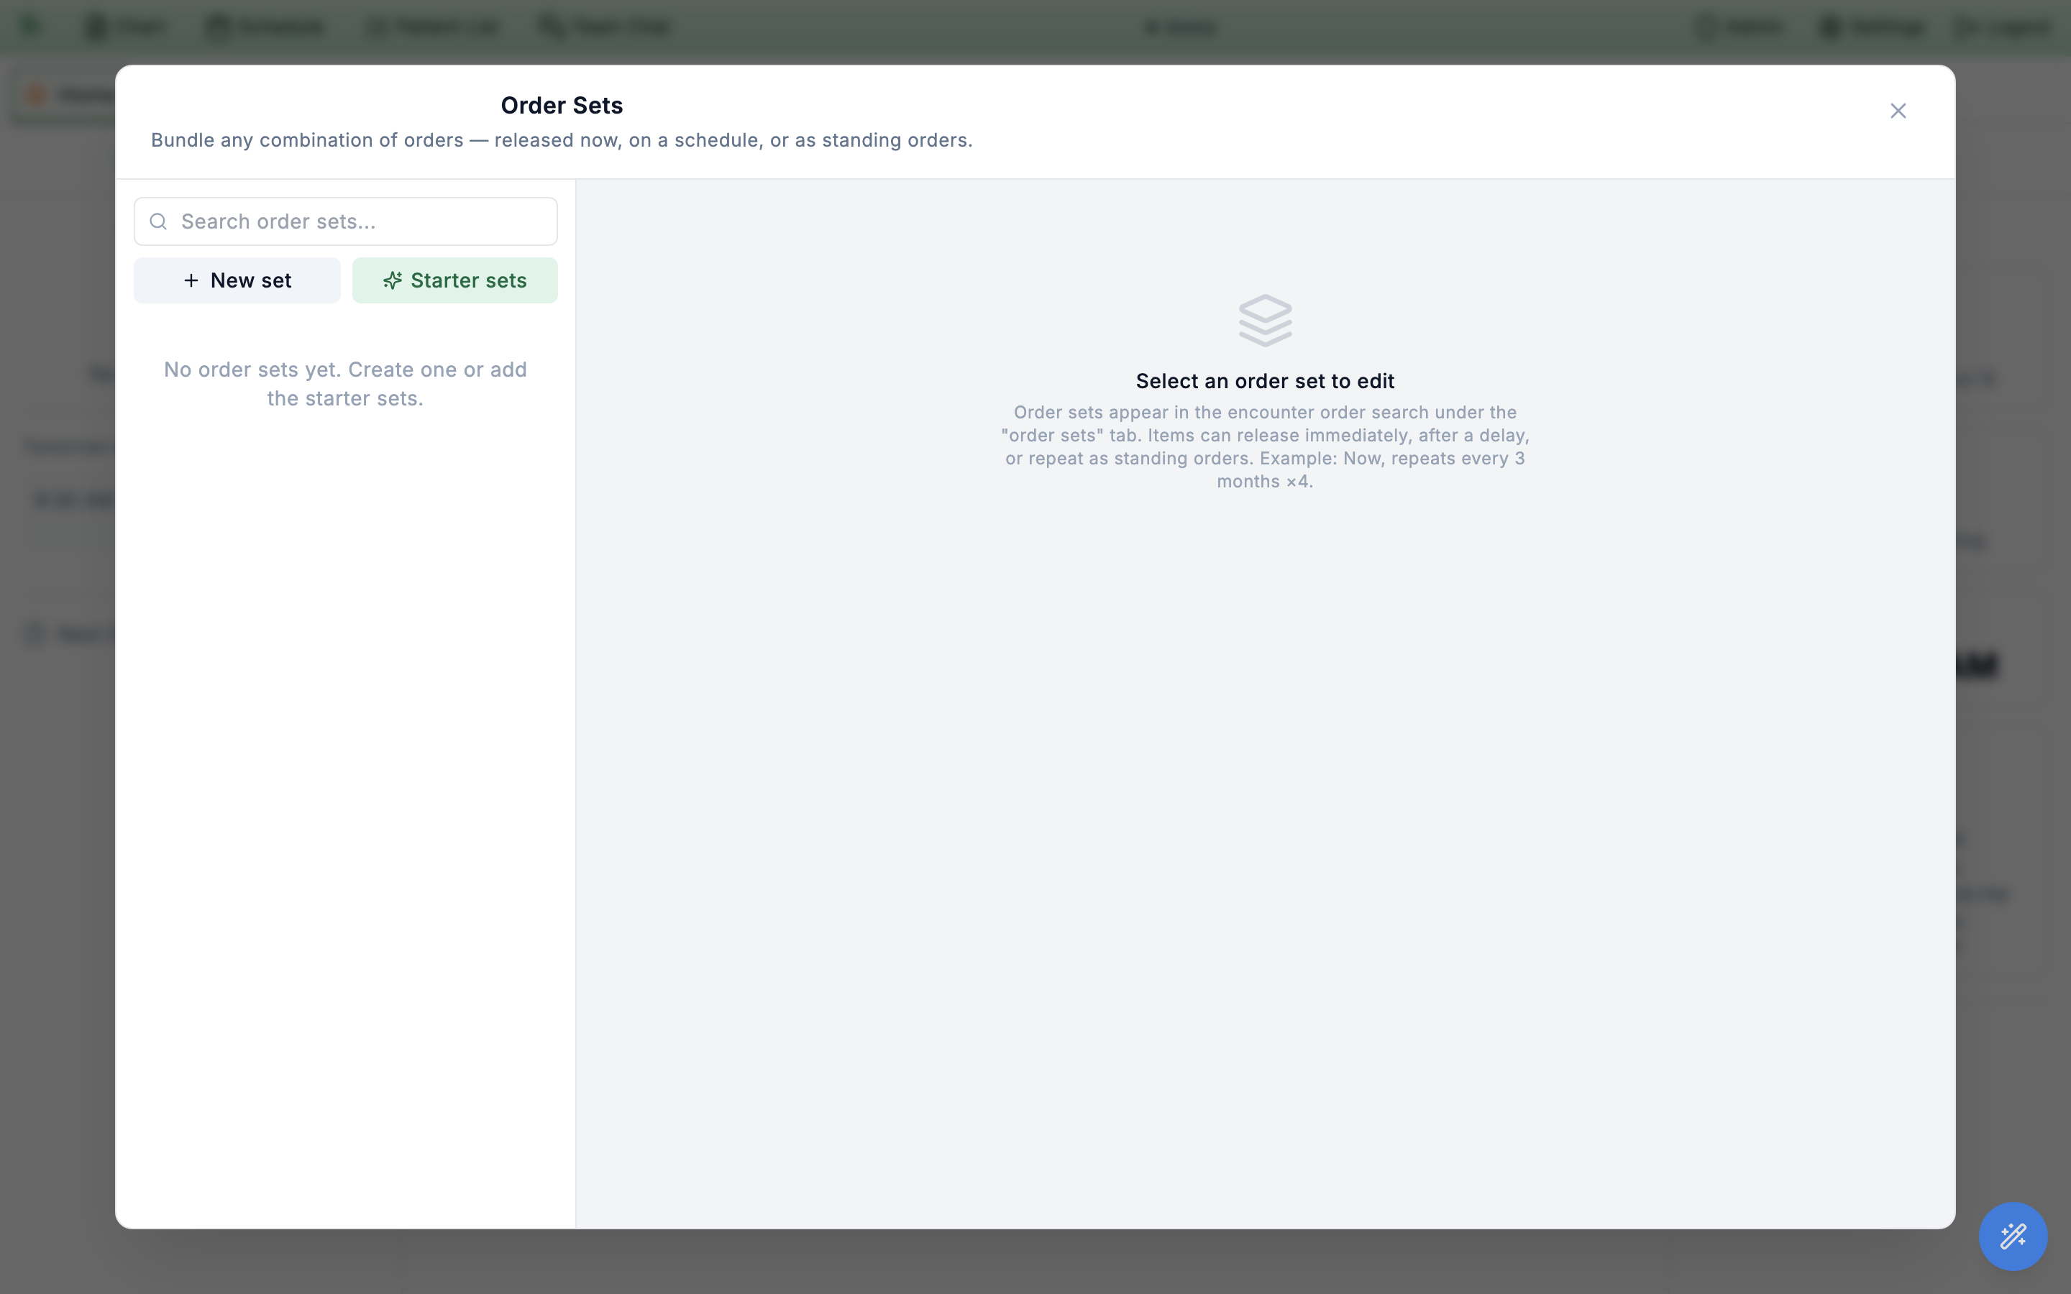Click the 'Order Sets' dialog title
2071x1294 pixels.
coord(562,105)
